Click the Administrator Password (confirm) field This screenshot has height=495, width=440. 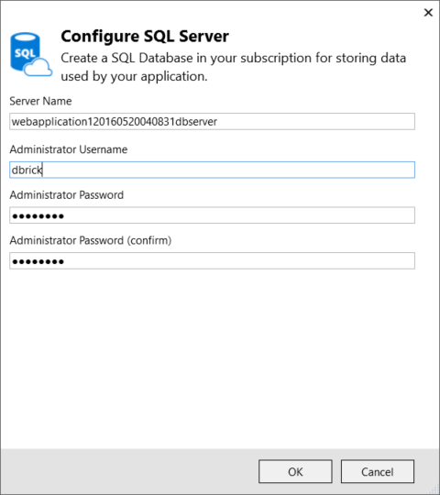click(x=212, y=260)
